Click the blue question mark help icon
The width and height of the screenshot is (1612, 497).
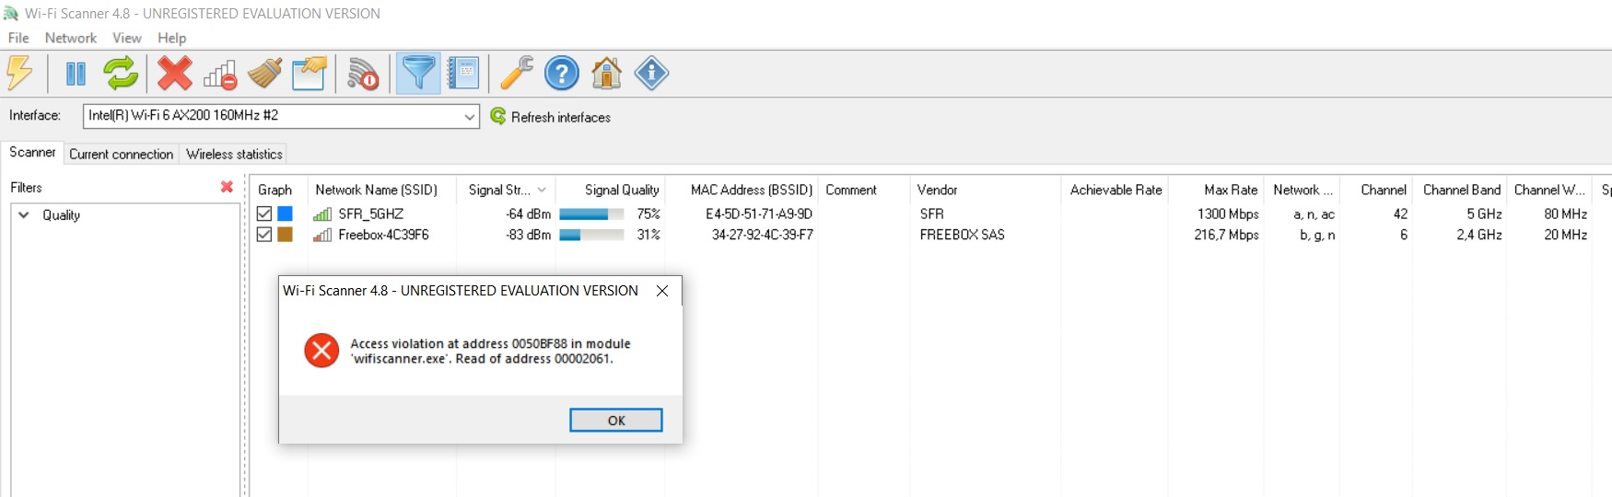click(561, 73)
